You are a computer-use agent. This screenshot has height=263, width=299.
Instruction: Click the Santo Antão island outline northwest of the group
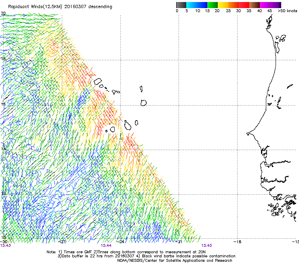[98, 82]
